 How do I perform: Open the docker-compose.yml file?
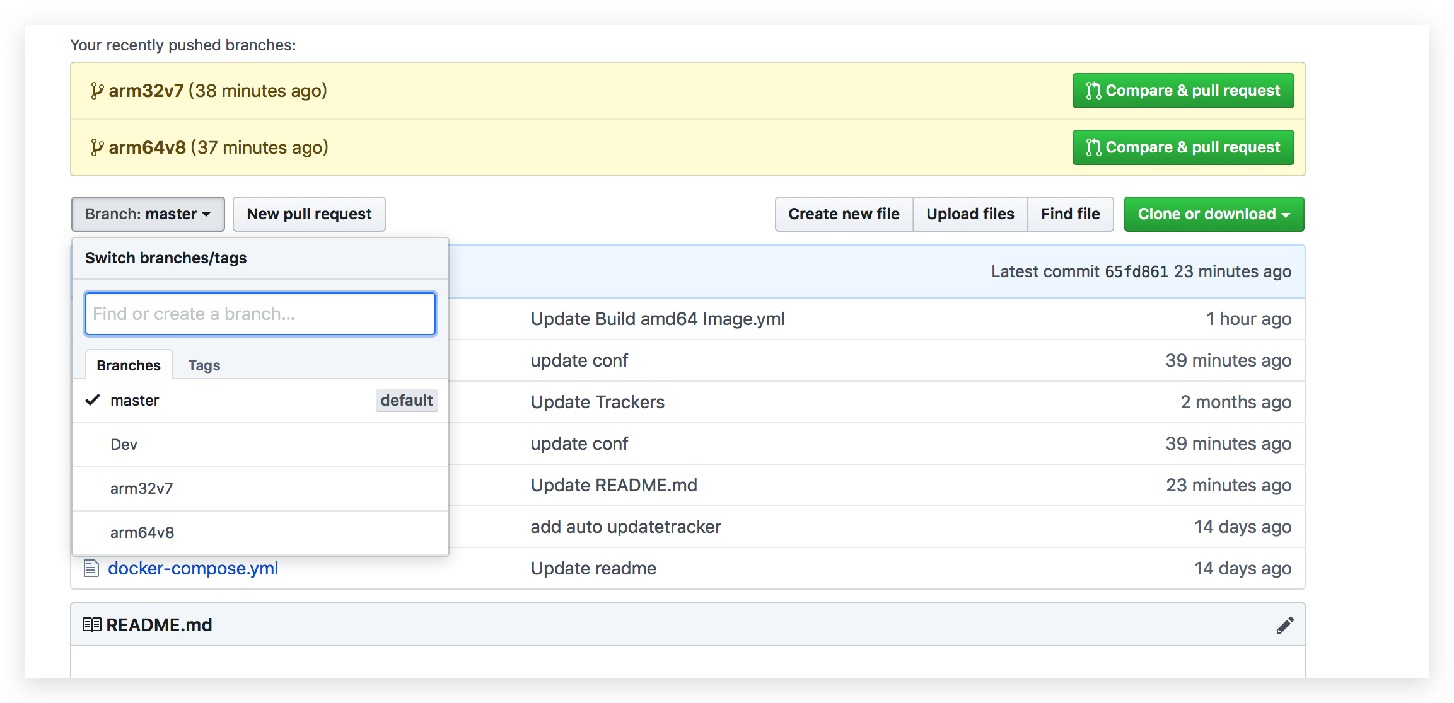[x=193, y=568]
